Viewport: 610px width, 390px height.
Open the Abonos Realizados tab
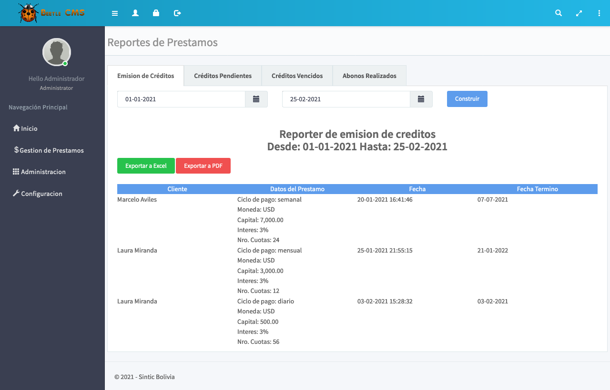coord(369,76)
